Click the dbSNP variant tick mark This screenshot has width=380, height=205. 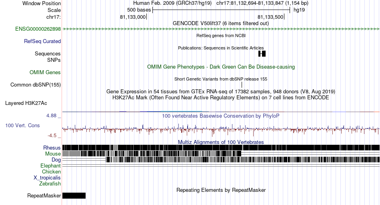[242, 85]
